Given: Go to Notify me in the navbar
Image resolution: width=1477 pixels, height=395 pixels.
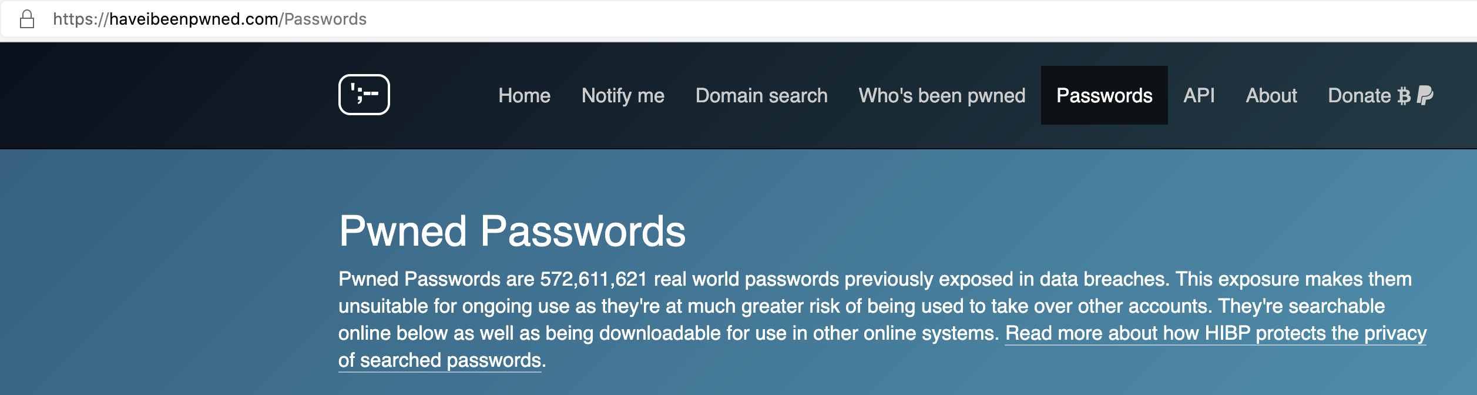Looking at the screenshot, I should click(623, 96).
